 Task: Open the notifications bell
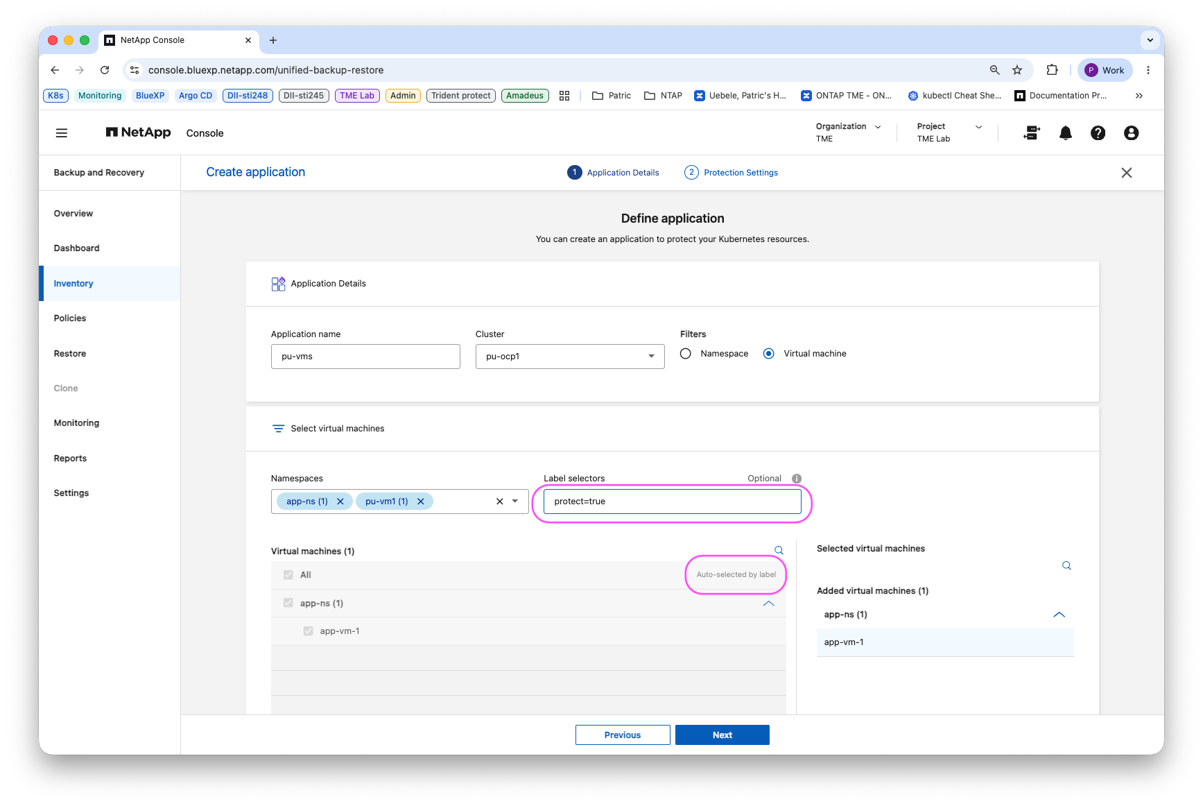tap(1066, 133)
